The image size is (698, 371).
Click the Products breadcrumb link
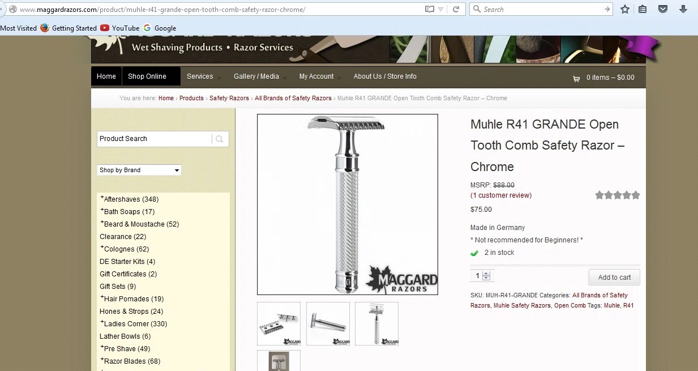(191, 98)
